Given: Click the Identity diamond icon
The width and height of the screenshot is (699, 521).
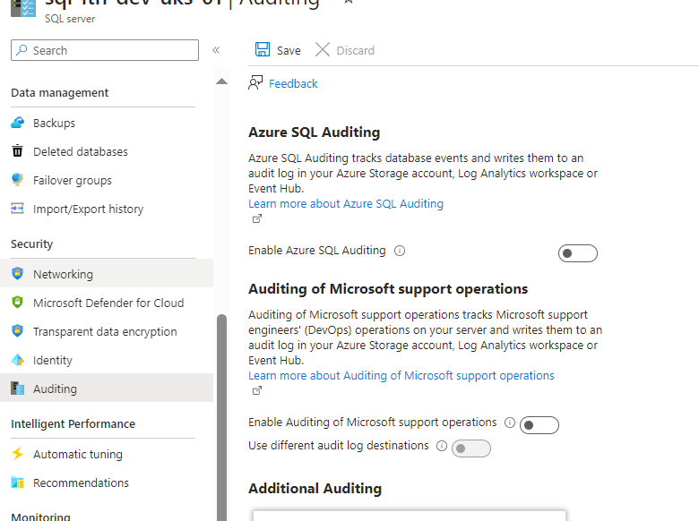Looking at the screenshot, I should [x=17, y=360].
